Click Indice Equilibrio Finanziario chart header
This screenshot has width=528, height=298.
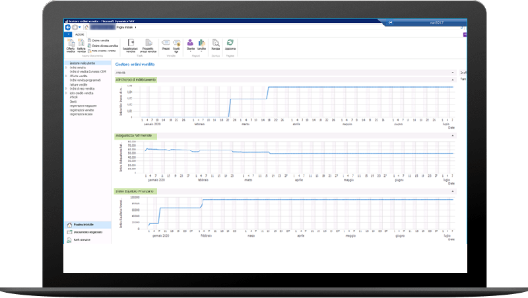[135, 191]
